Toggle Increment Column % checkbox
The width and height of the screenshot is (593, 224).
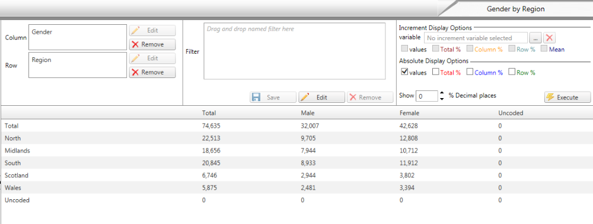pyautogui.click(x=470, y=48)
